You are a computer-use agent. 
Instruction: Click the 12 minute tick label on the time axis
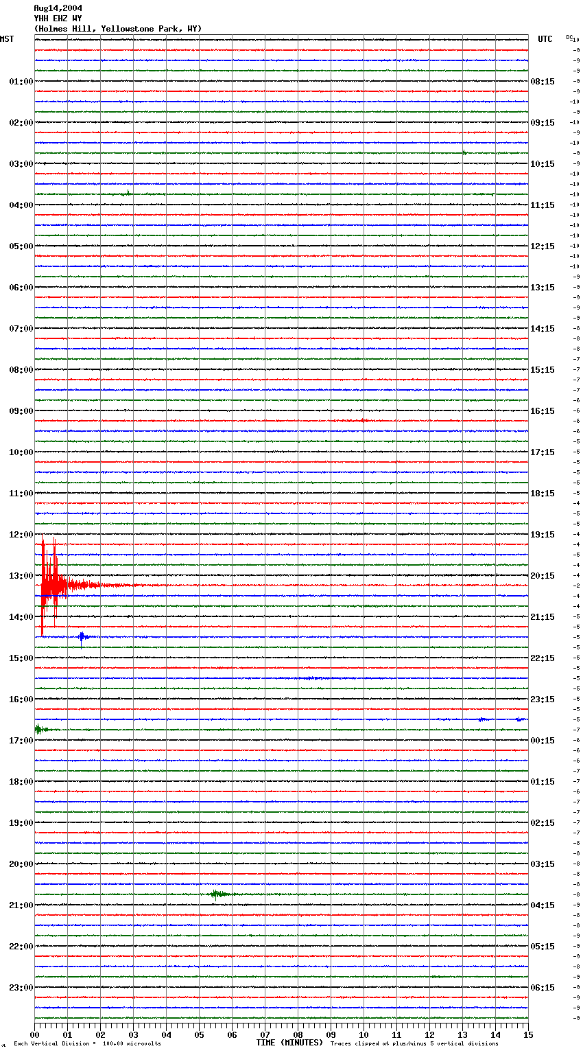429,1034
